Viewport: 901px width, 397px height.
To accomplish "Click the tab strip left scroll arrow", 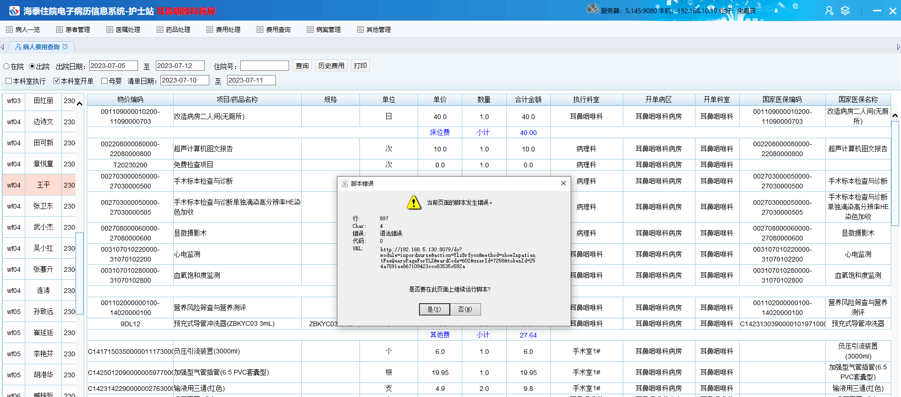I will [x=2, y=47].
